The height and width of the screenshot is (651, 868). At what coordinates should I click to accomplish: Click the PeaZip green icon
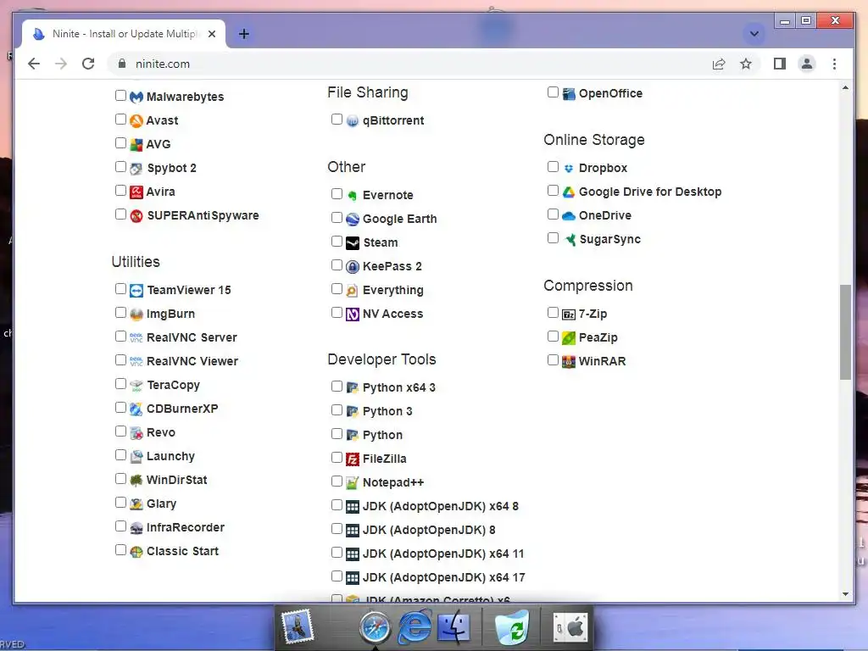tap(569, 338)
